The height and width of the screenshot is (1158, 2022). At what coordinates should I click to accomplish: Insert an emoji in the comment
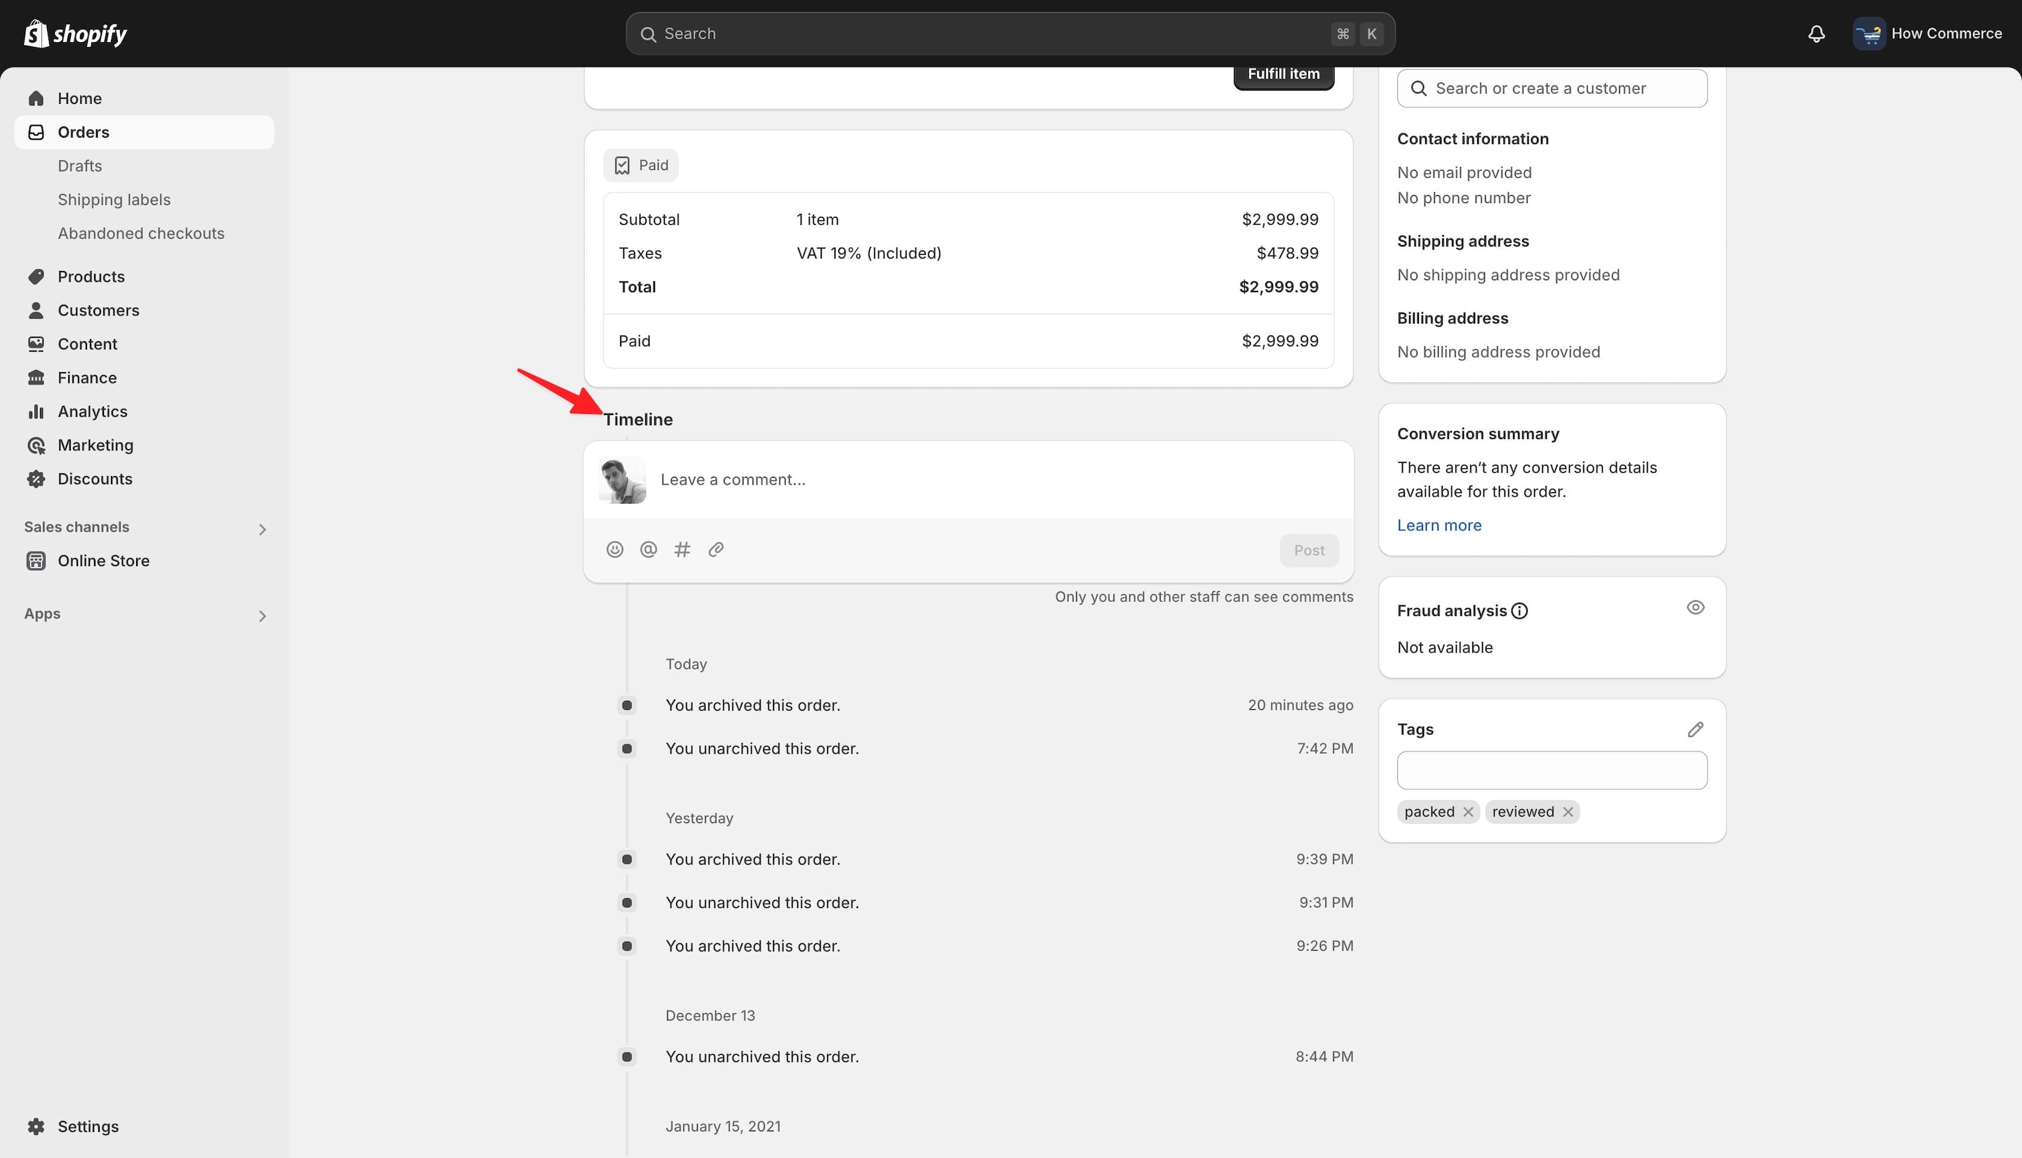click(x=614, y=550)
